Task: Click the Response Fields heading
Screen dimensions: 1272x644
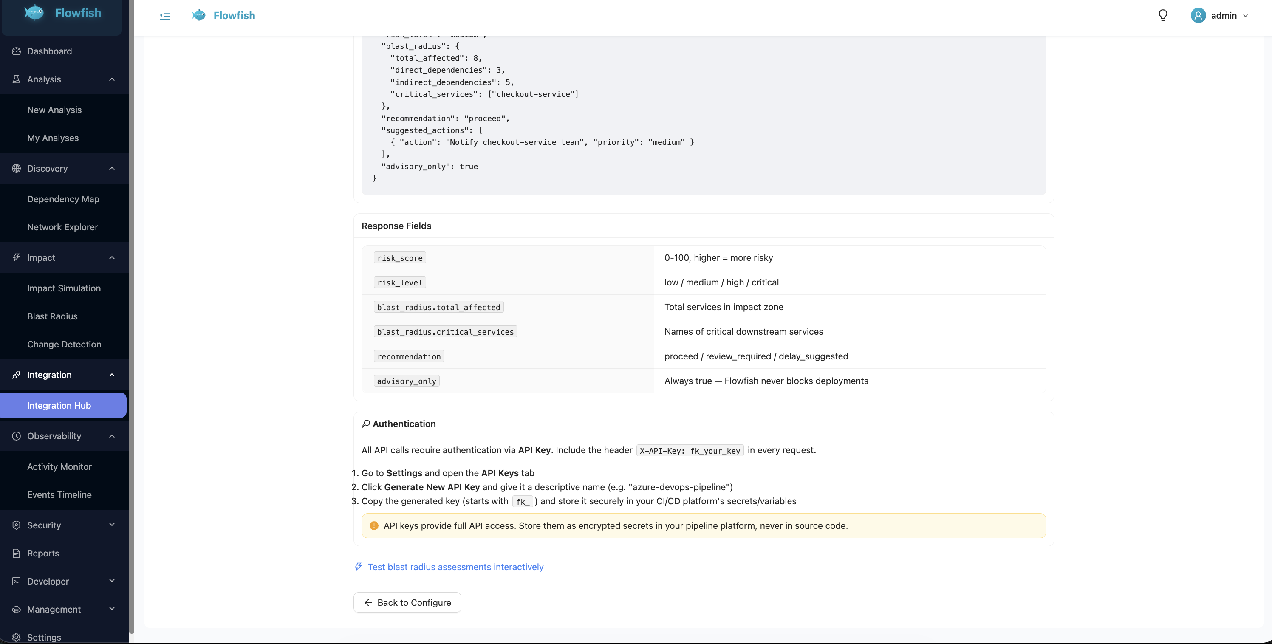Action: click(396, 226)
